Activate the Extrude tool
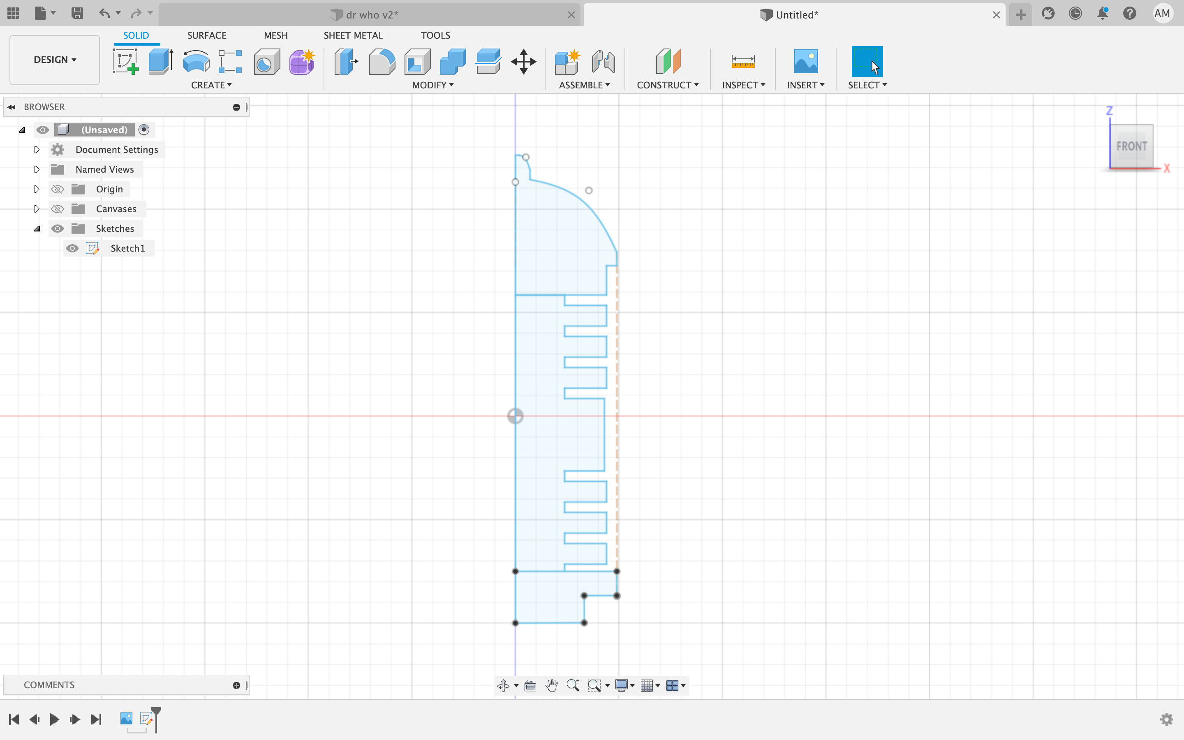 160,62
